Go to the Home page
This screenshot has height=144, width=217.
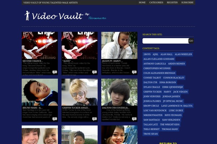pos(142,3)
